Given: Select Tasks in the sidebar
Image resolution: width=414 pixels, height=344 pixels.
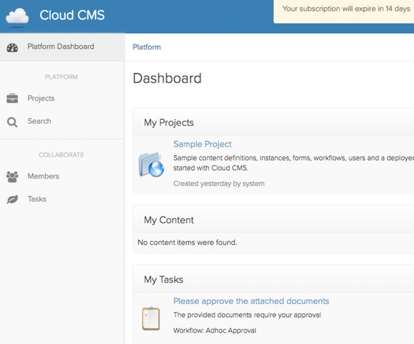Looking at the screenshot, I should coord(37,199).
